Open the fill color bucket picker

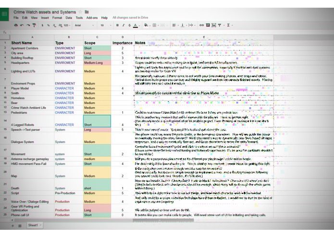(x=147, y=25)
